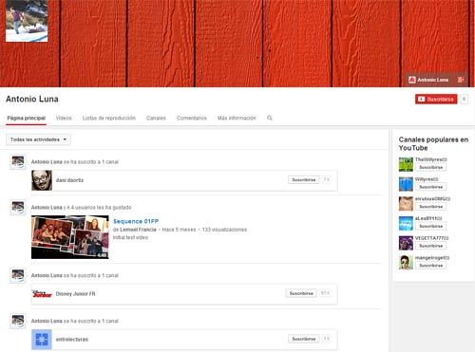The height and width of the screenshot is (352, 475).
Task: Click the channel search magnifier icon
Action: pos(270,118)
